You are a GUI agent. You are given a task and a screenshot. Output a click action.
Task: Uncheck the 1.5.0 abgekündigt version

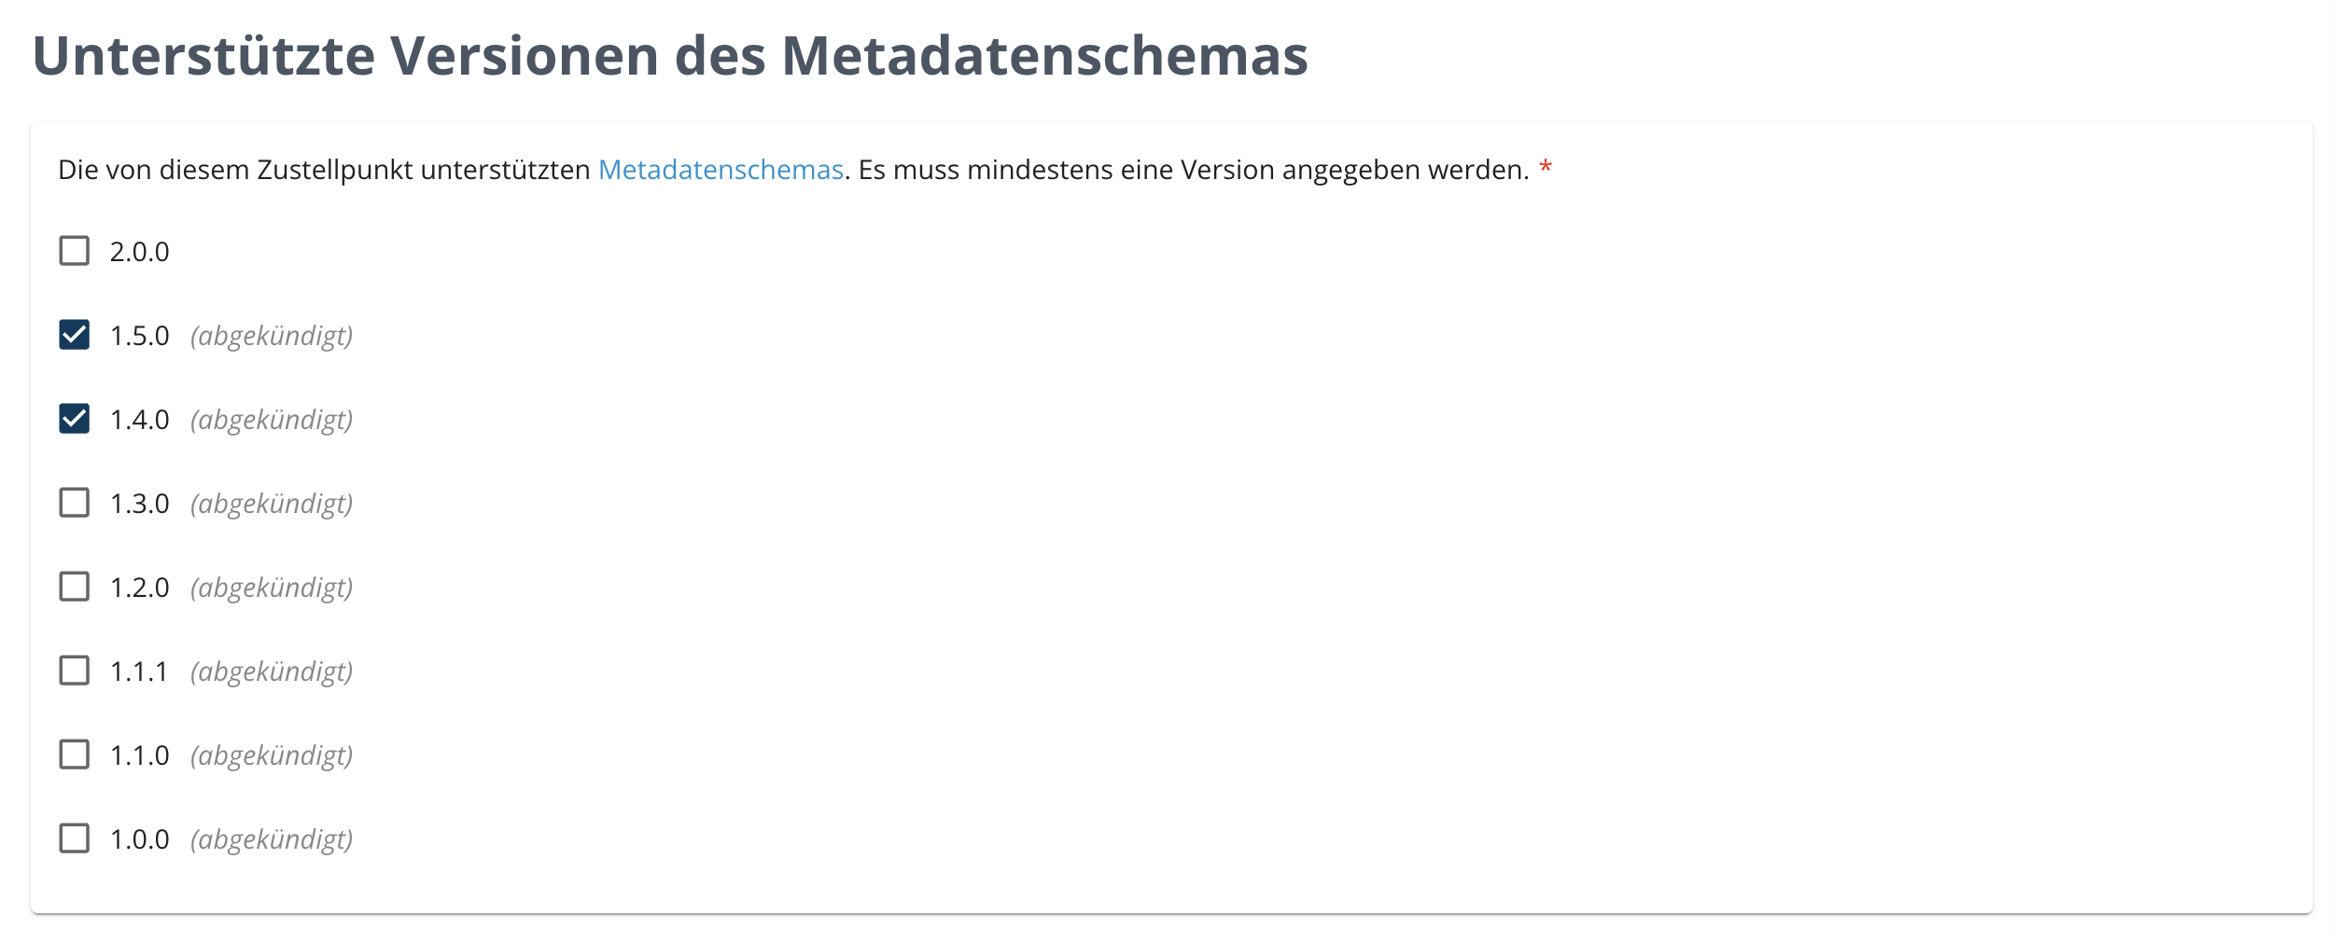[x=74, y=334]
